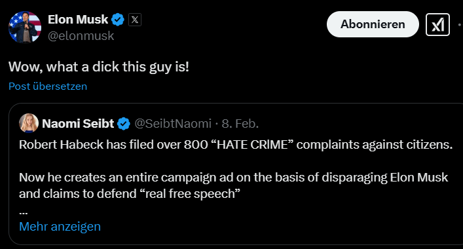Click the X affiliation badge beside Elon Musk
This screenshot has height=249, width=463.
pyautogui.click(x=135, y=20)
